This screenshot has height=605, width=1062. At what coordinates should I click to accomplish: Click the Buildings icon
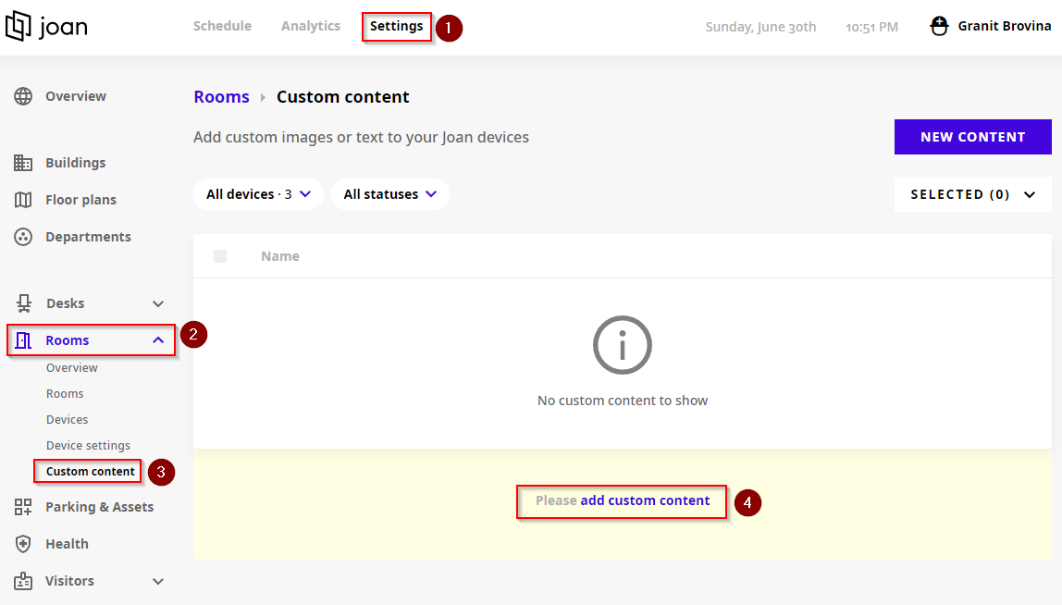[x=23, y=163]
